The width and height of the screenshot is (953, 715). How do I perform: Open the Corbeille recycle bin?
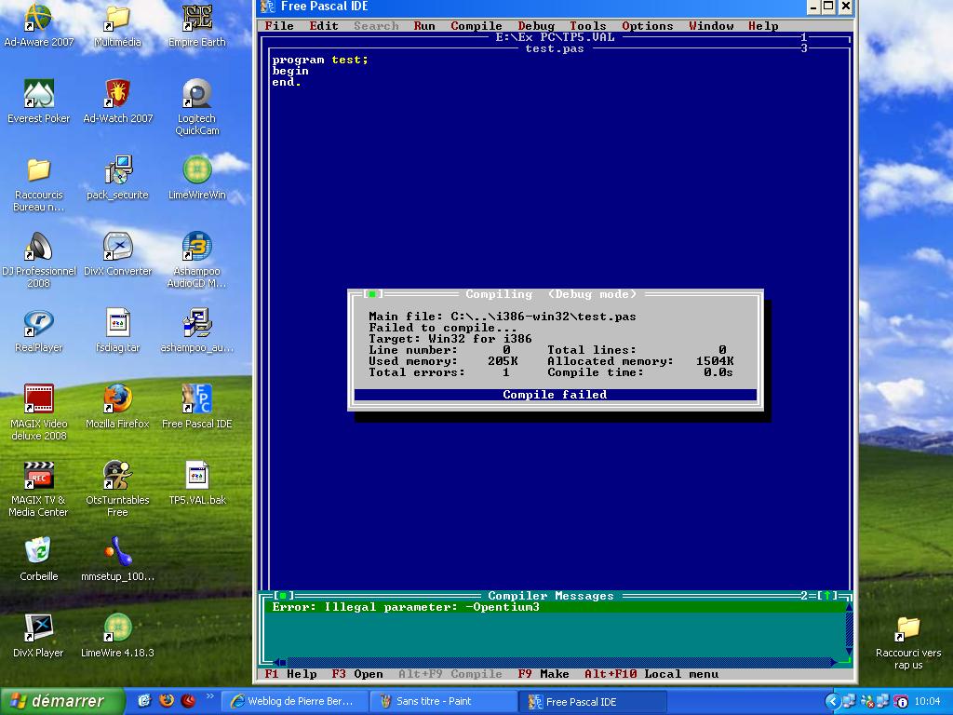tap(38, 552)
